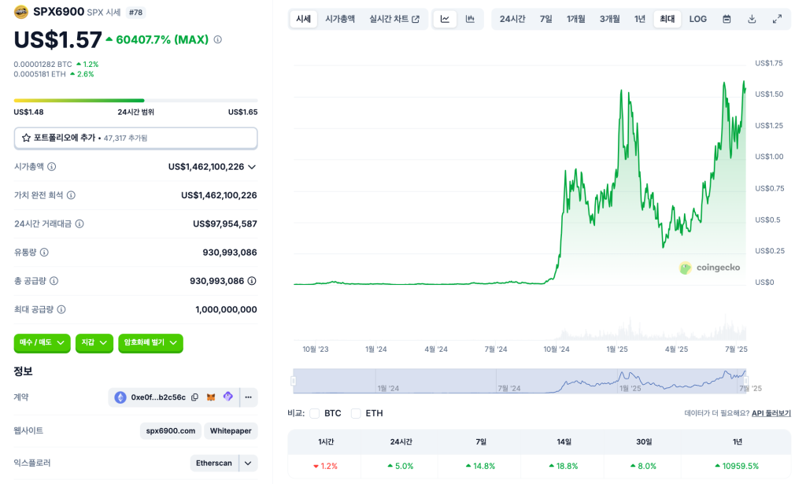806x484 pixels.
Task: Click the 포트폴리오에 추가 button
Action: [x=135, y=138]
